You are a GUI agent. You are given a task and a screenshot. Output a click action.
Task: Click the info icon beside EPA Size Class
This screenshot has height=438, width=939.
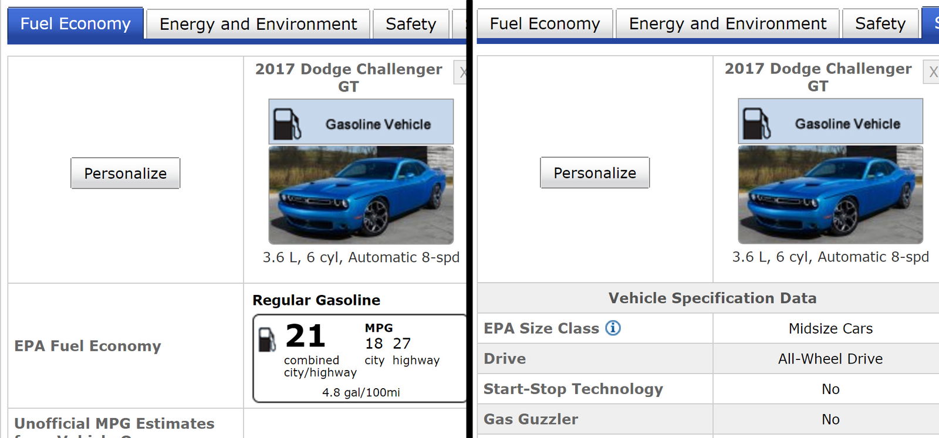tap(613, 328)
